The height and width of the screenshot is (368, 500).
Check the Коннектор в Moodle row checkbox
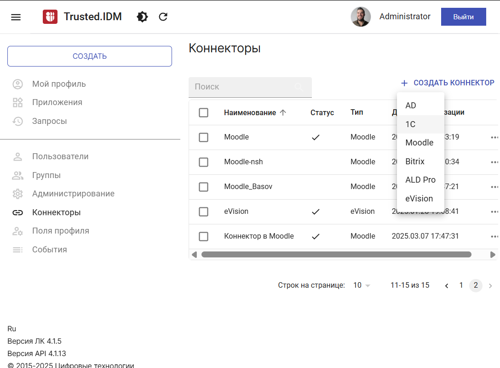pos(203,237)
